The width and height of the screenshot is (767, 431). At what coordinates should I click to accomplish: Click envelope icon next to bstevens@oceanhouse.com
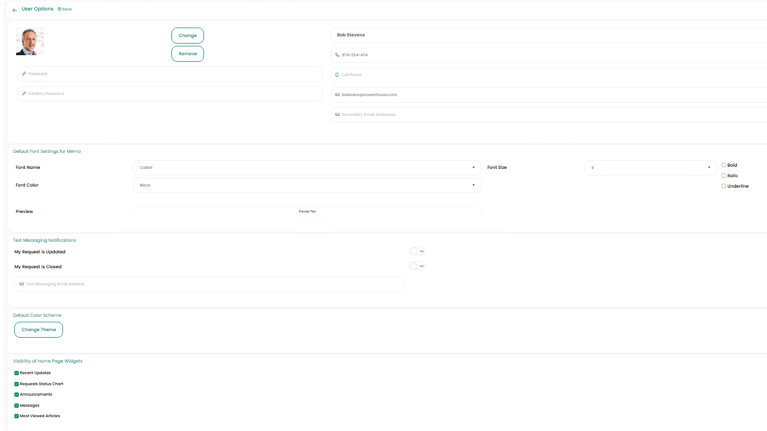click(x=337, y=95)
